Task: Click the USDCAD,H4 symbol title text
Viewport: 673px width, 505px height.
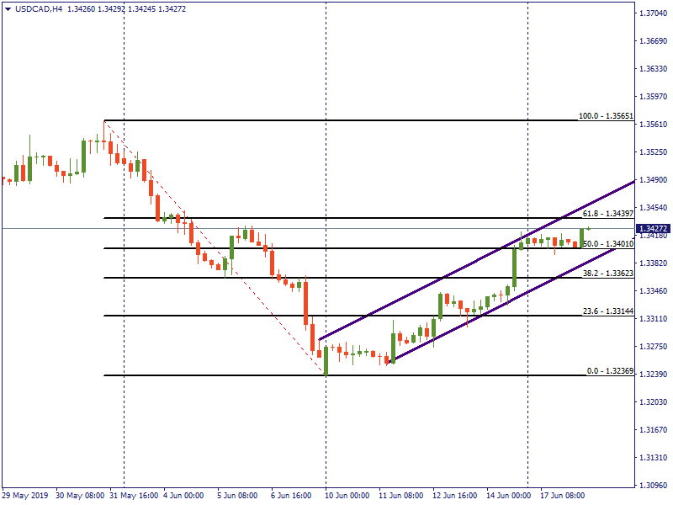Action: (x=39, y=9)
